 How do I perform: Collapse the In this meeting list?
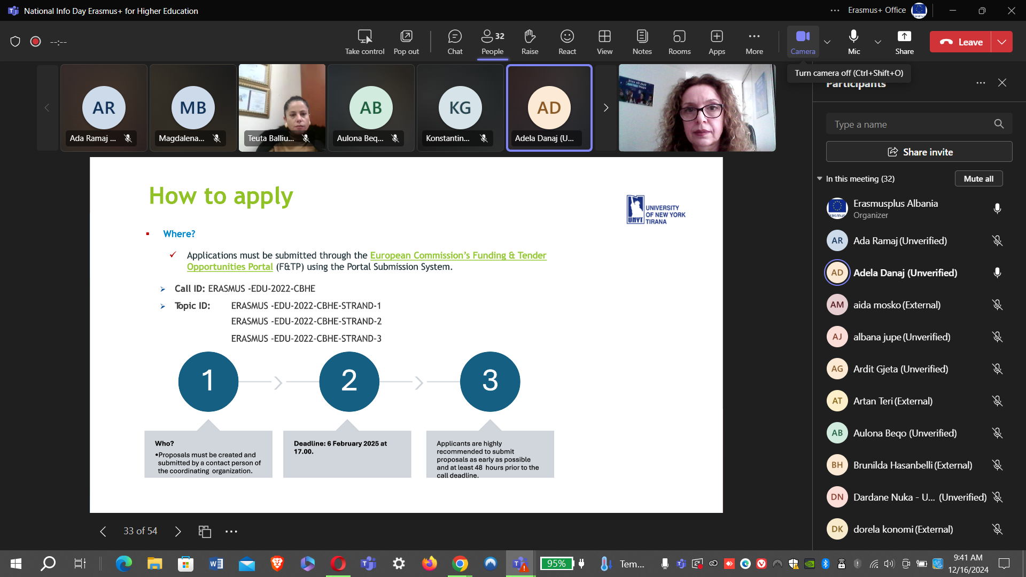(x=820, y=178)
